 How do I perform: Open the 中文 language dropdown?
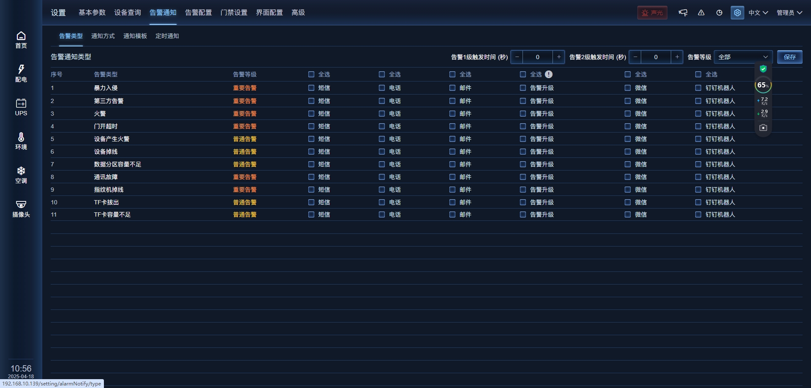point(758,13)
